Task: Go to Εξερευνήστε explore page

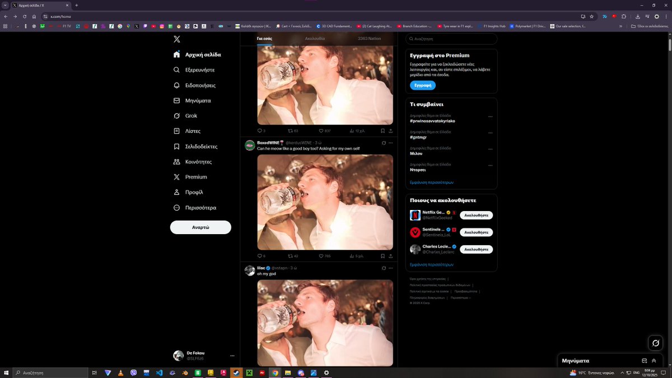Action: click(x=194, y=70)
